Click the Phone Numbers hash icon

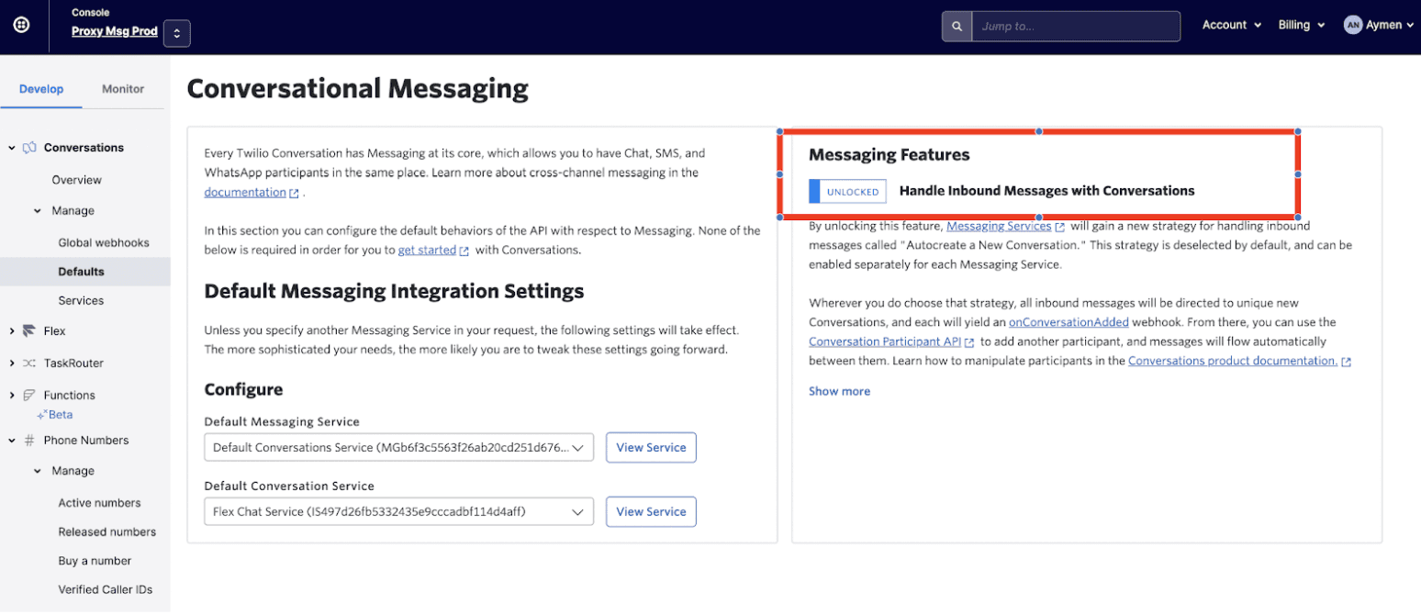(x=28, y=440)
